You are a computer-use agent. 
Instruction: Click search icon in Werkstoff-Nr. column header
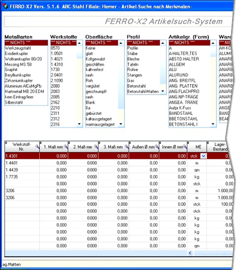37,147
